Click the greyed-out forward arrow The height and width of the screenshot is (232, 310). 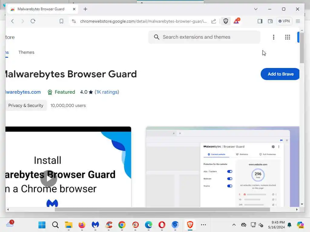(x=22, y=21)
